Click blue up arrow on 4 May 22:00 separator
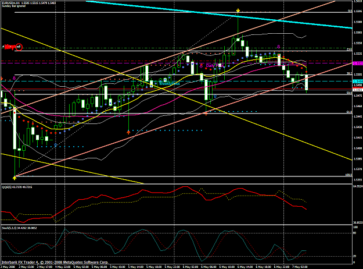 [56, 146]
